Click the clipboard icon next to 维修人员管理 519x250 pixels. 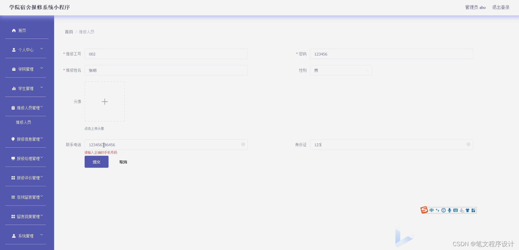13,108
